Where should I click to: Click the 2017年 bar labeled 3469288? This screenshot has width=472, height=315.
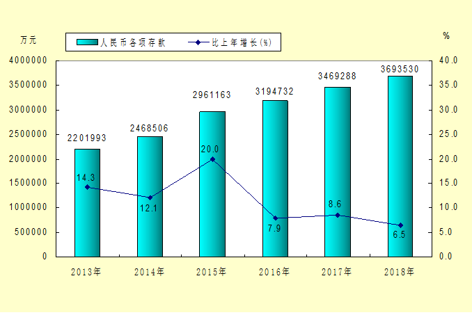click(x=338, y=172)
